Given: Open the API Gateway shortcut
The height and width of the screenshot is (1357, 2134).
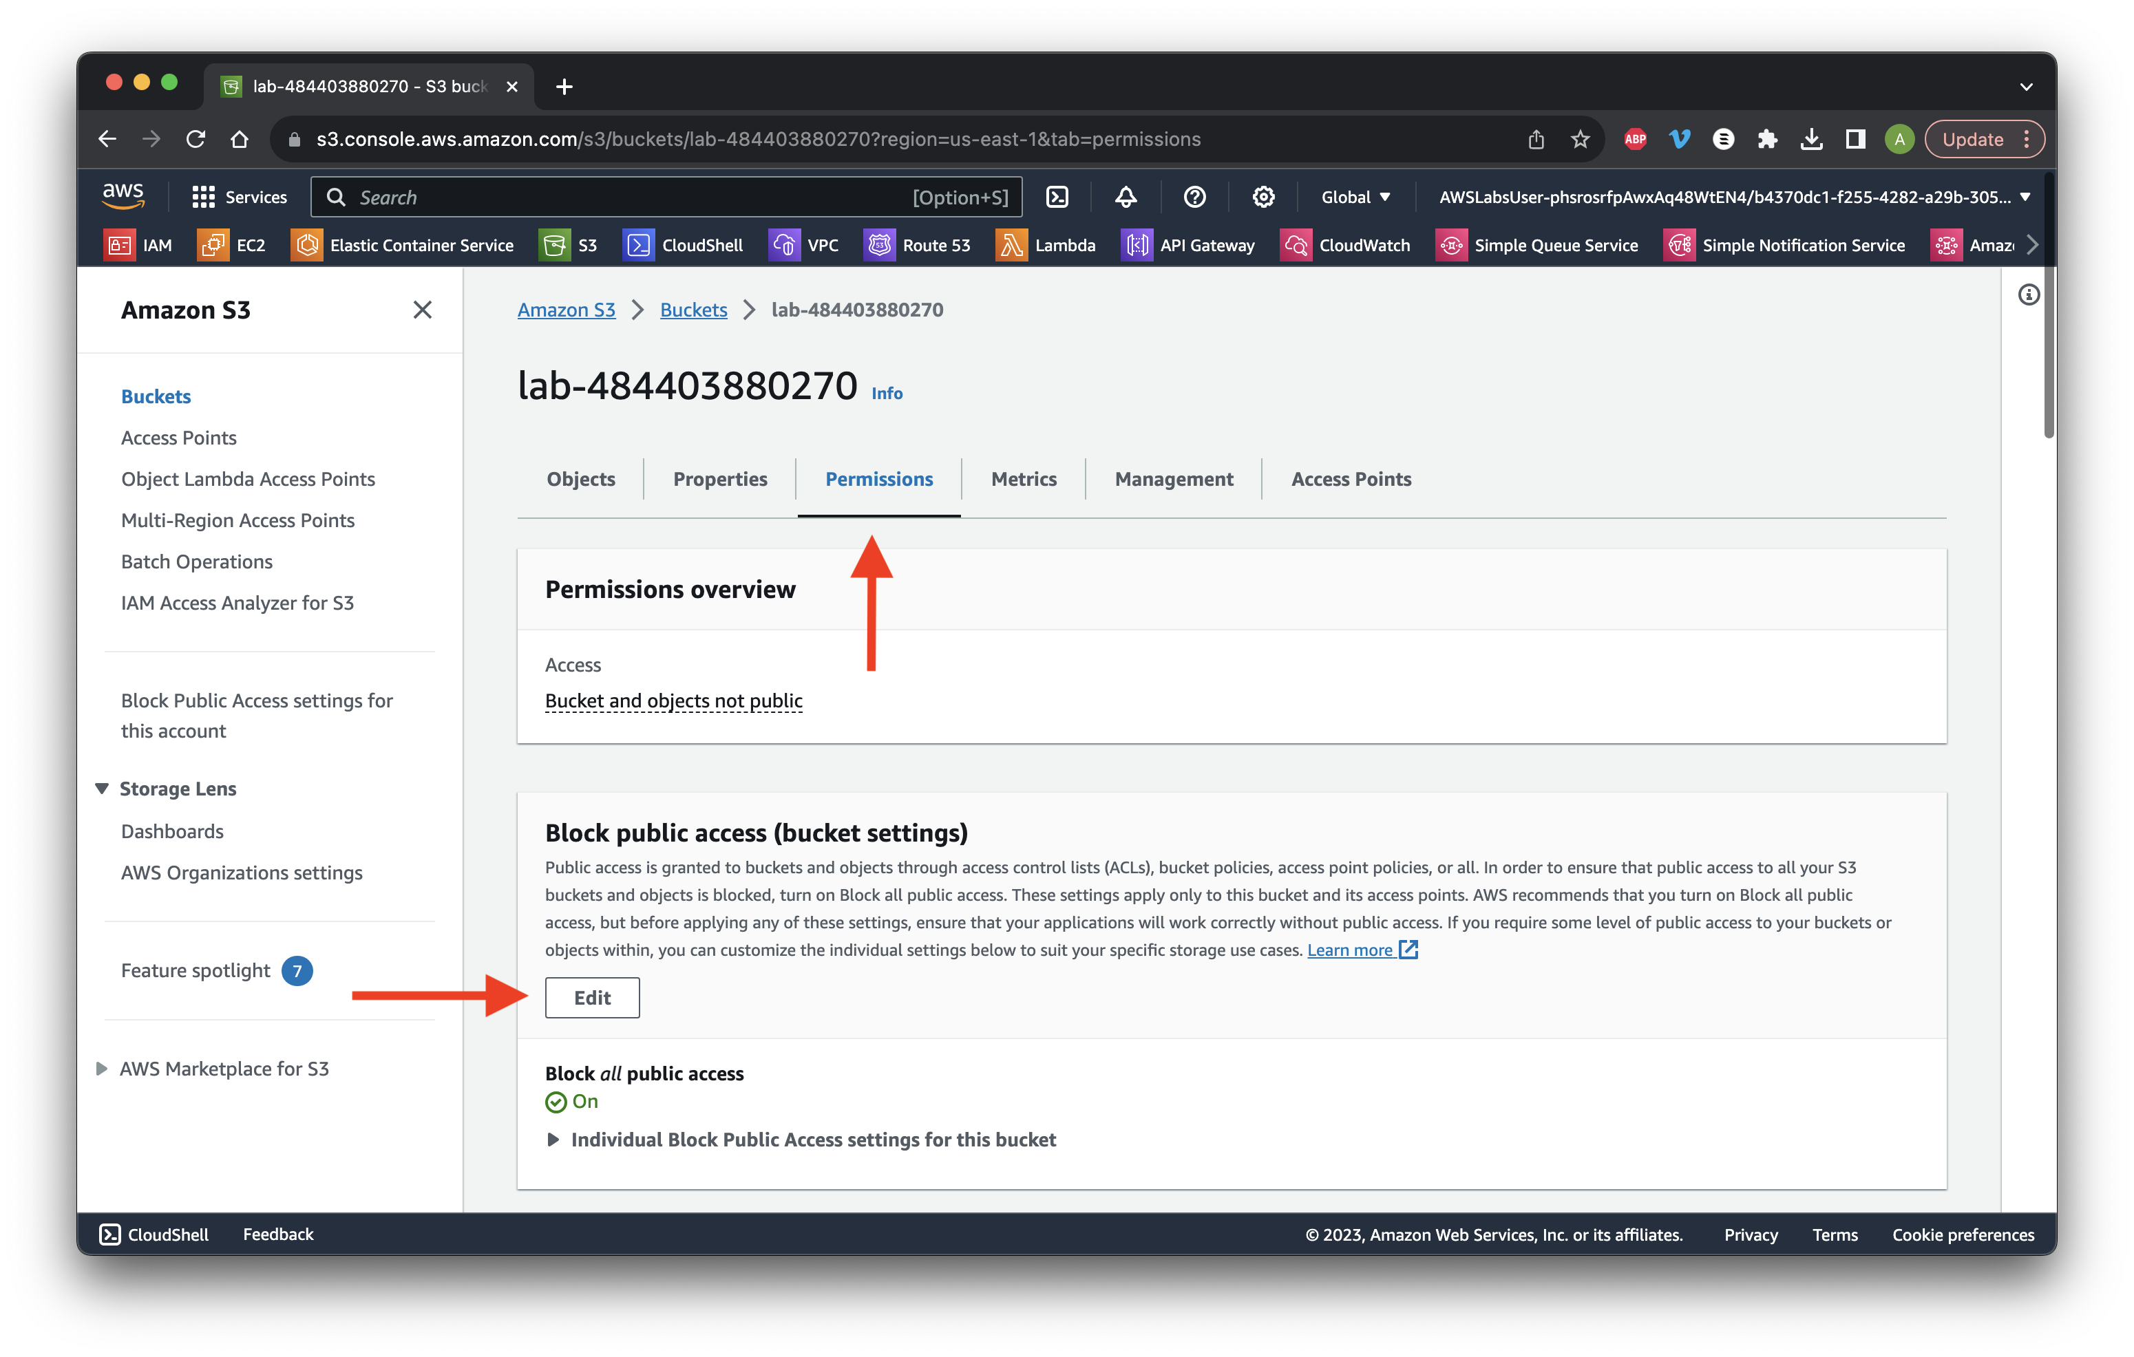Looking at the screenshot, I should 1187,246.
